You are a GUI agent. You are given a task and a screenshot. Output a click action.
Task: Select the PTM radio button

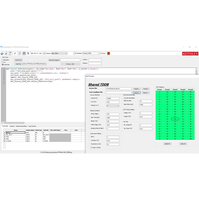[x=32, y=53]
